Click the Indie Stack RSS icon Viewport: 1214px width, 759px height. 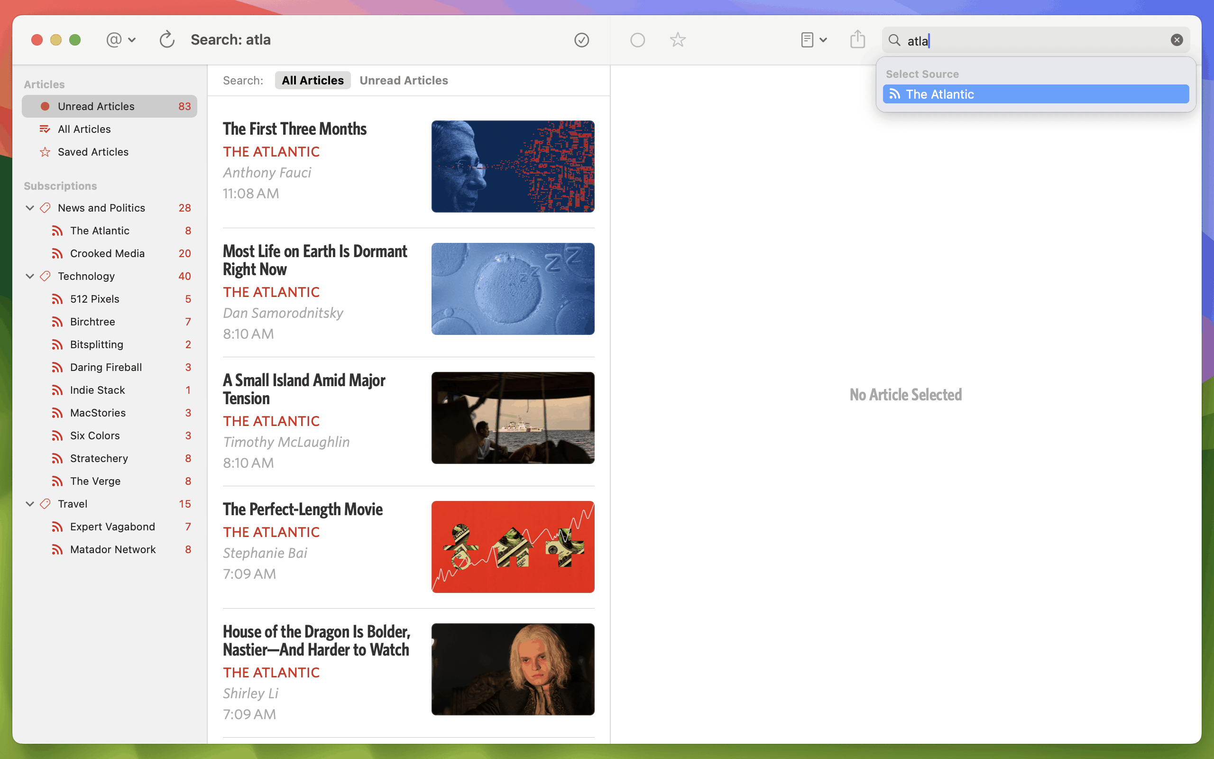(57, 390)
